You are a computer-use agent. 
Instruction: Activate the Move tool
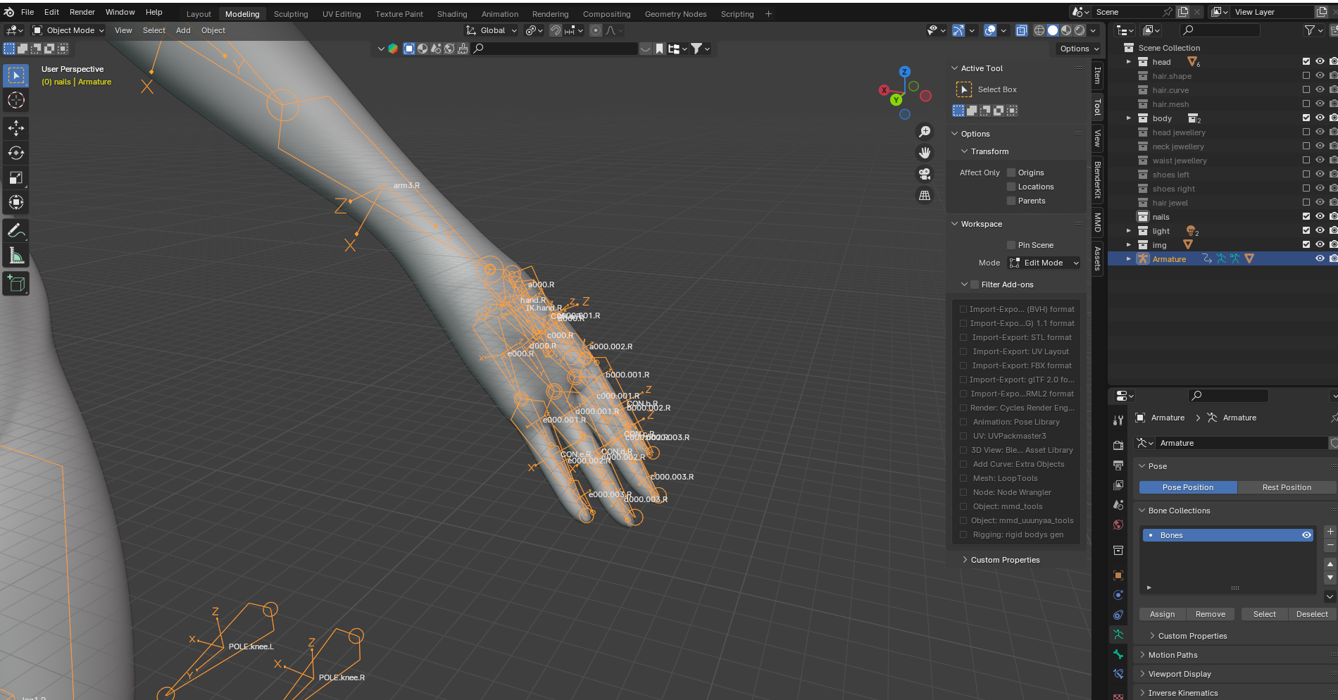[x=16, y=128]
